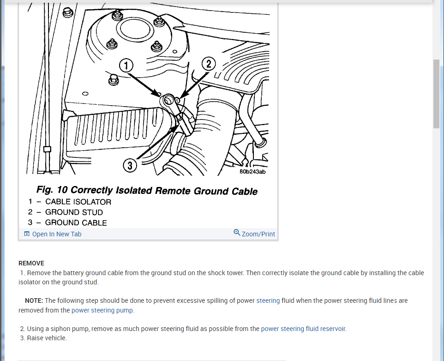Click the vertical scrollbar thumb
The width and height of the screenshot is (444, 361).
pos(436,94)
